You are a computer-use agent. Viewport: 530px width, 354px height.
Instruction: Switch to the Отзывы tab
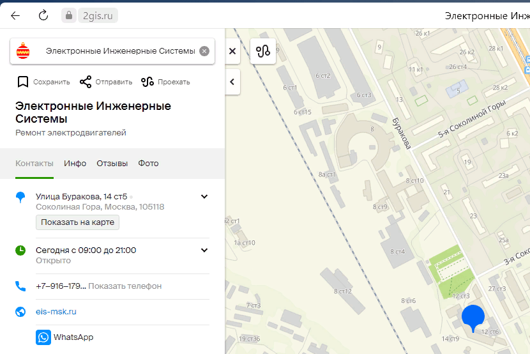[112, 164]
